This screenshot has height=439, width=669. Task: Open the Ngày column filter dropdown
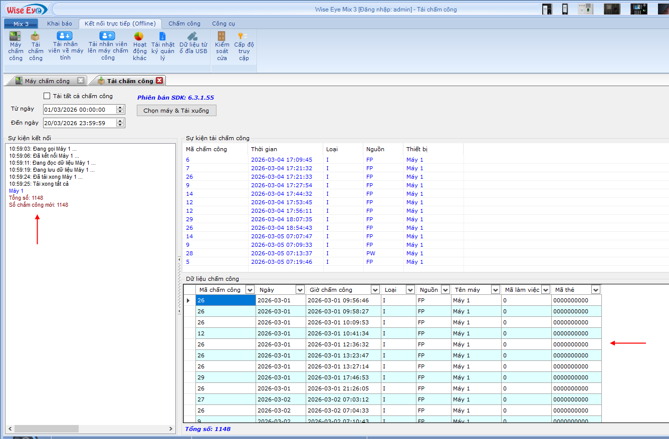[x=300, y=290]
